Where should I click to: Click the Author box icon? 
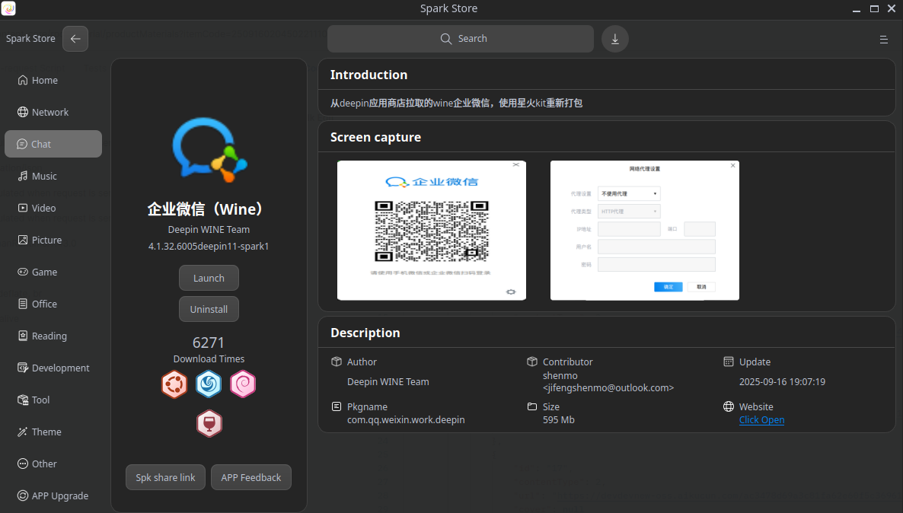coord(337,362)
